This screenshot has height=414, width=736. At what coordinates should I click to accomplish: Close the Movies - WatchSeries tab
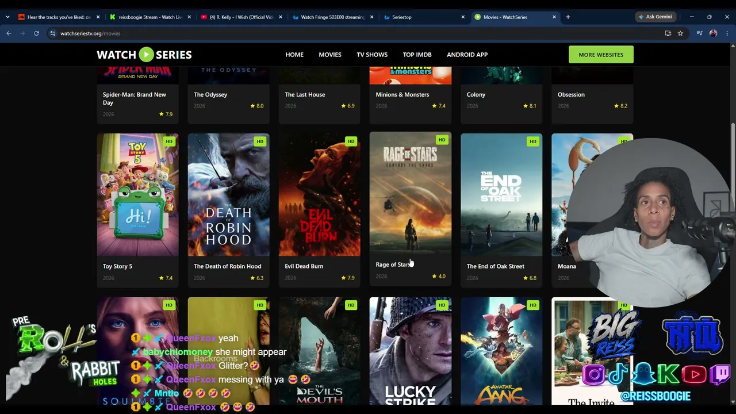coord(554,17)
